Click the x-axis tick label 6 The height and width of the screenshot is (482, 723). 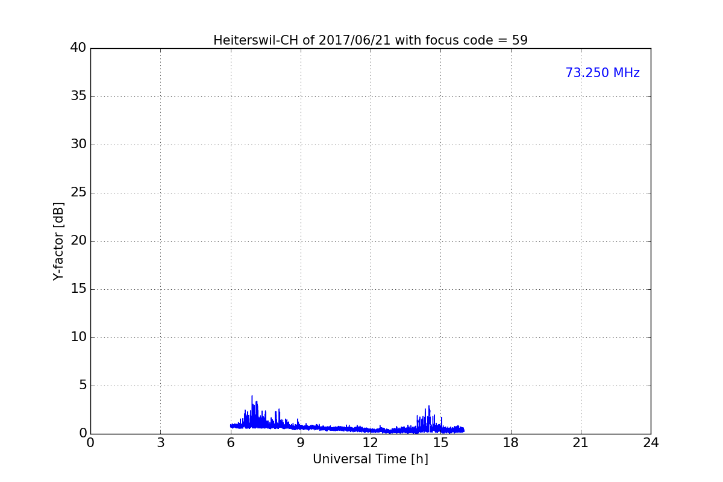tap(231, 443)
